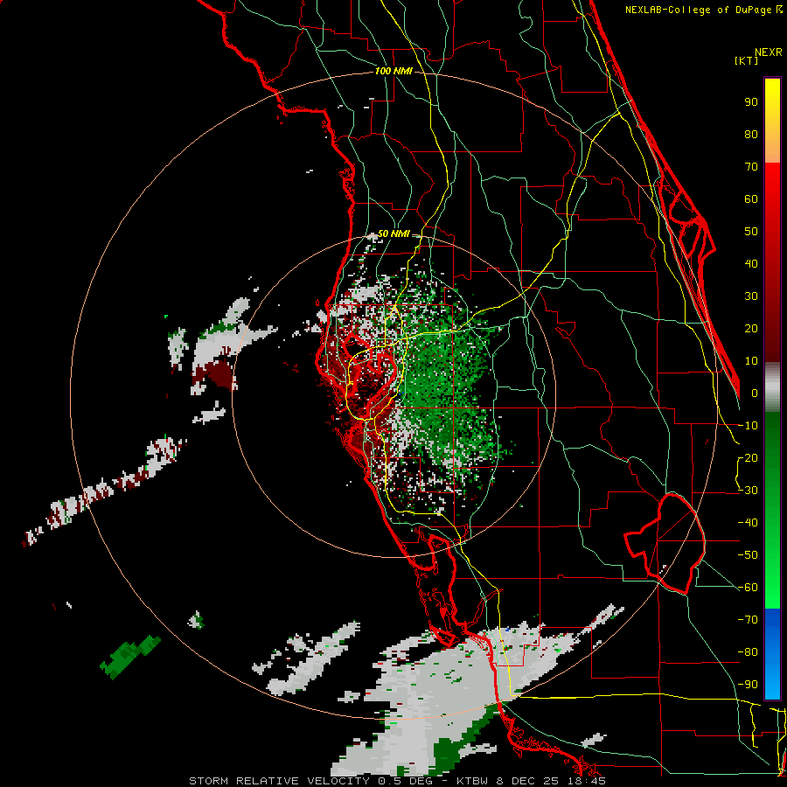Click the NEXLAB-College of DuPage header text
This screenshot has height=787, width=787.
click(x=703, y=10)
